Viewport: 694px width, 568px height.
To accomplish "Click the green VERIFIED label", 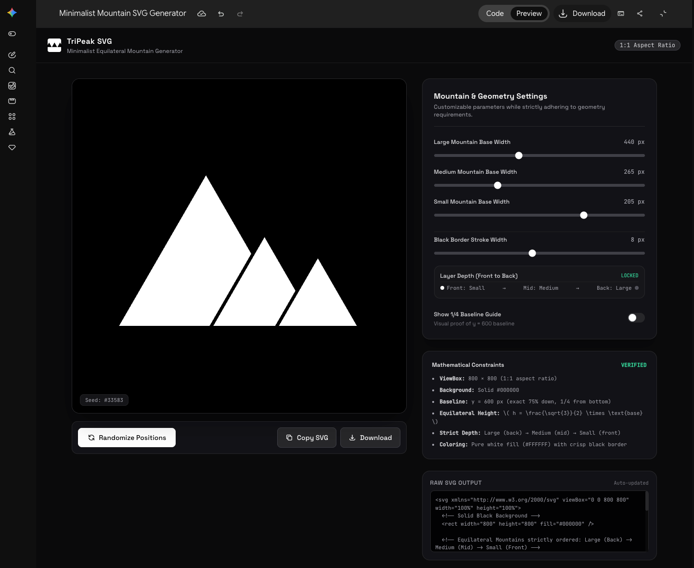I will pyautogui.click(x=633, y=365).
